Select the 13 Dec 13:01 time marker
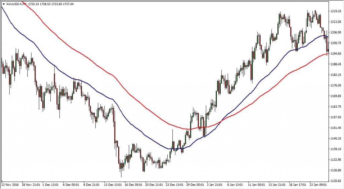The image size is (344, 189). (x=113, y=185)
